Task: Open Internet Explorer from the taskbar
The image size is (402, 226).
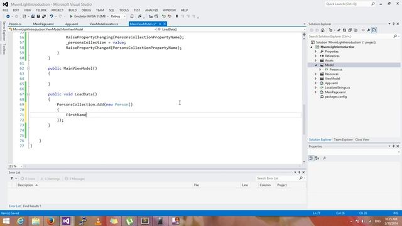Action: 20,221
